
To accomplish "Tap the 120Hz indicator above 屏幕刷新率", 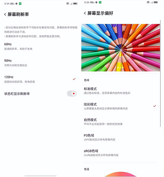I will [12, 3].
